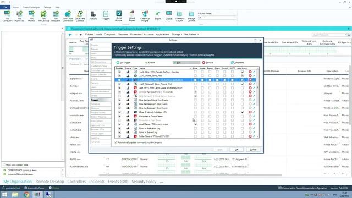The width and height of the screenshot is (352, 198).
Task: Open Chrome from the taskbar
Action: pyautogui.click(x=26, y=194)
